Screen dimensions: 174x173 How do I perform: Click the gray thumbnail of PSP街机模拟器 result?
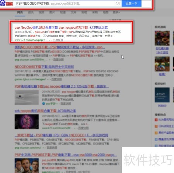[27, 97]
